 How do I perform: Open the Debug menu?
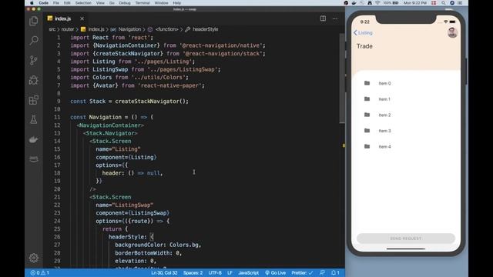pos(125,3)
